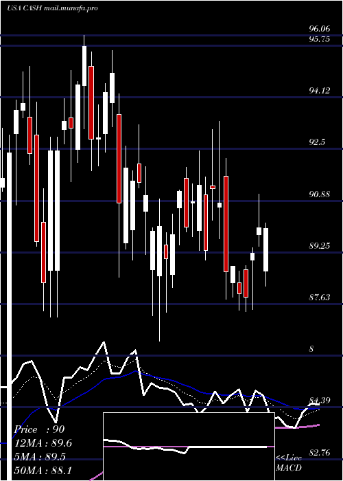Click the 90.88 price level label
The width and height of the screenshot is (343, 481).
pyautogui.click(x=320, y=194)
